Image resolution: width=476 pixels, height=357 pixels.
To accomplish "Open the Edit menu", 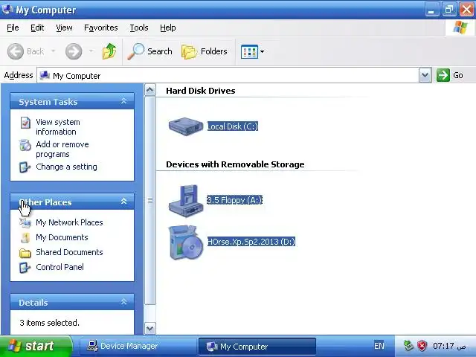I will point(37,28).
